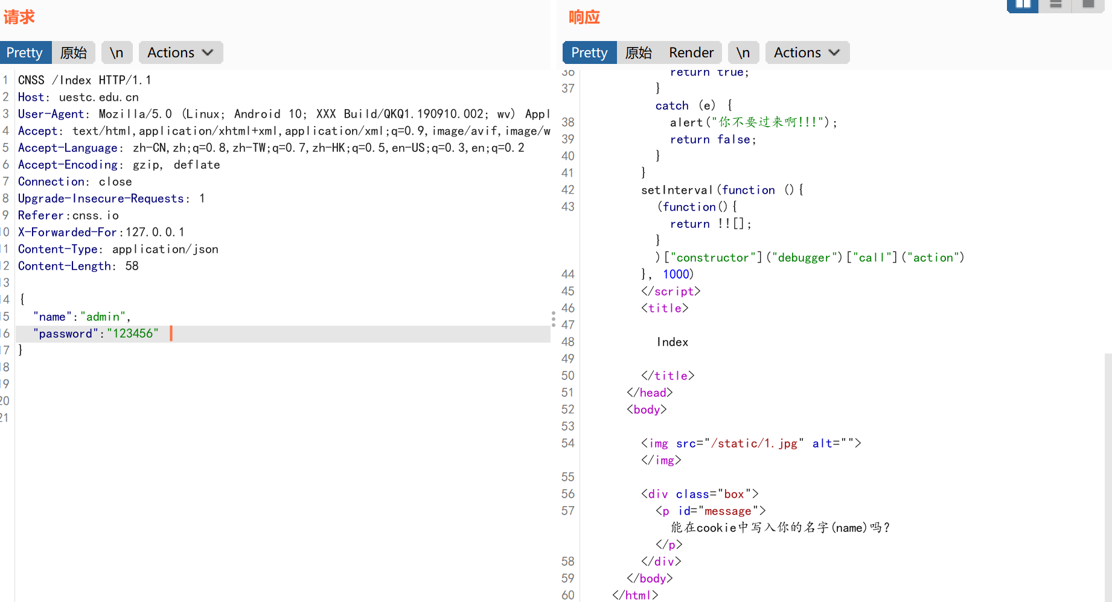Click the request line 'CNSS /Index HTTP/1.1'
The width and height of the screenshot is (1112, 602).
pos(85,80)
